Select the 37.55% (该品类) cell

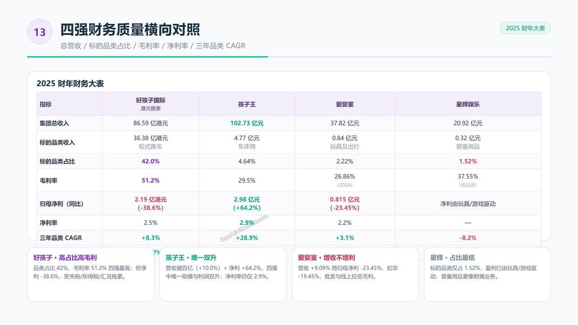coord(468,181)
